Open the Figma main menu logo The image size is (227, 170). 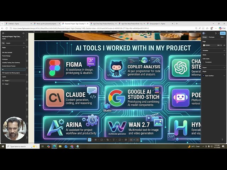click(3, 33)
